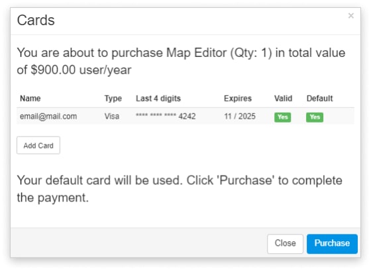Click the Map Editor product name text

click(x=196, y=53)
